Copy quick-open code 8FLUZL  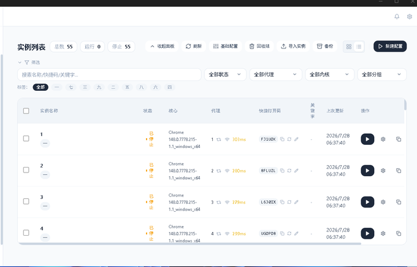[x=282, y=171]
